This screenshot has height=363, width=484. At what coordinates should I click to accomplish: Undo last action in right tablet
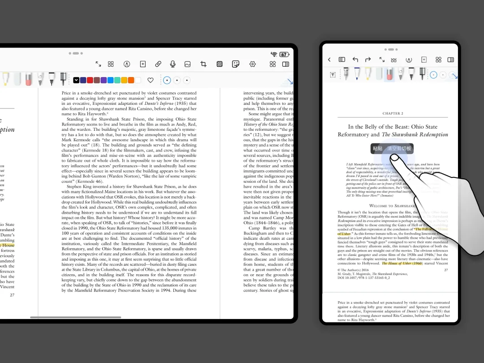[355, 60]
